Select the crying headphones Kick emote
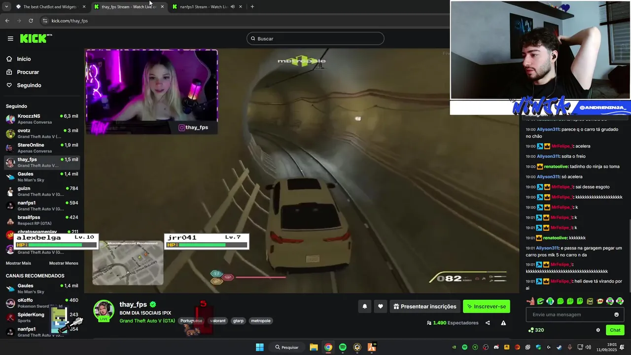 click(550, 301)
